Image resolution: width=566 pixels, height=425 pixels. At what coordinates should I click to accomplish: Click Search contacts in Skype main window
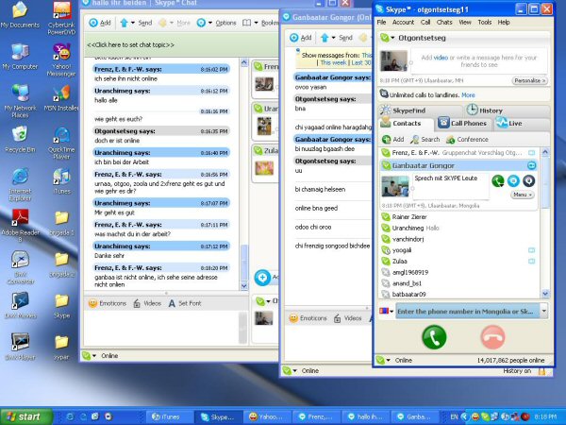425,139
